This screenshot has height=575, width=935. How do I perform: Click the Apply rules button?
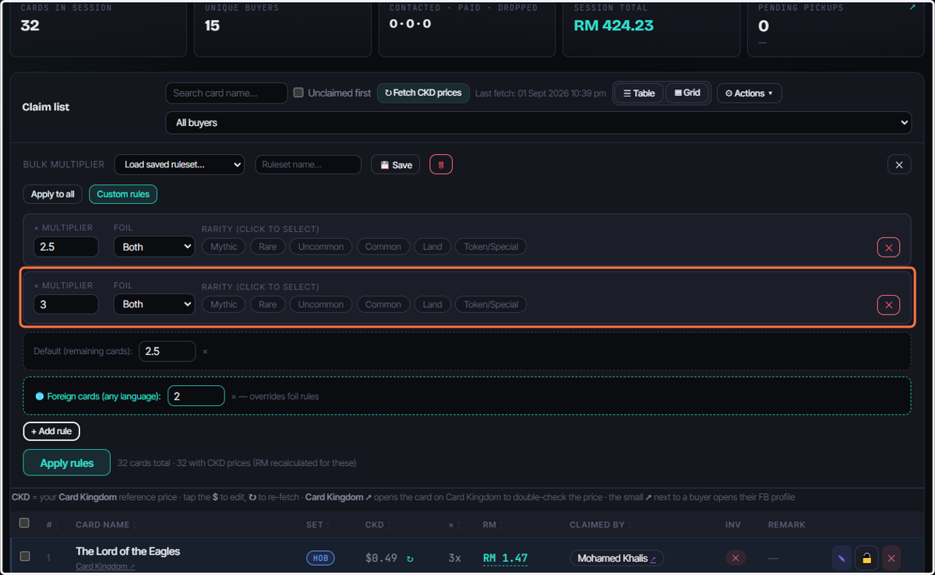[x=67, y=463]
